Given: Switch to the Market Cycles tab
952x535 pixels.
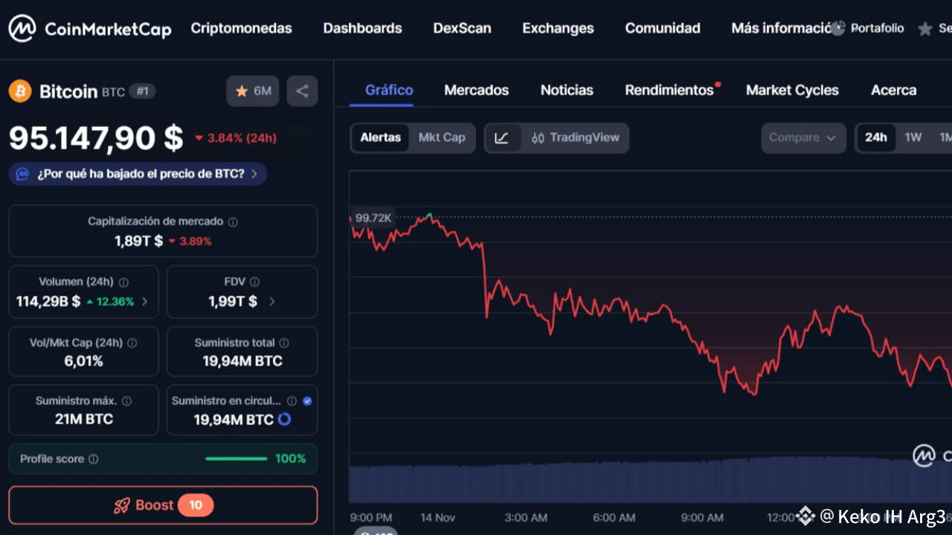Looking at the screenshot, I should [792, 90].
